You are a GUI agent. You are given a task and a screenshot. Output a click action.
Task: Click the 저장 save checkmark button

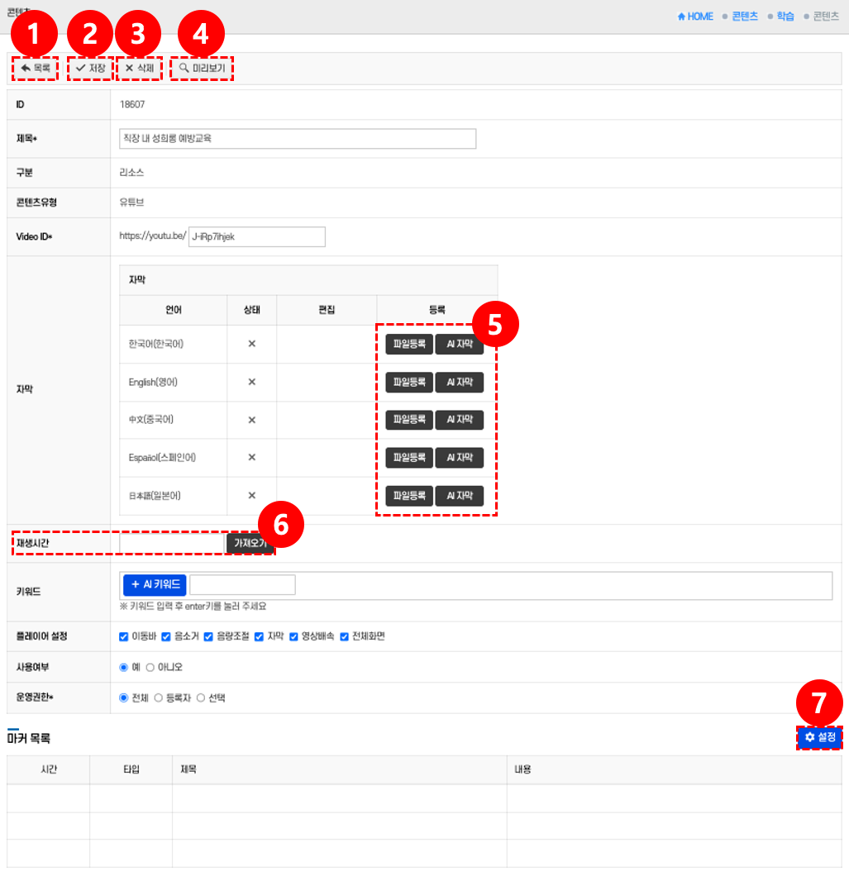tap(90, 68)
